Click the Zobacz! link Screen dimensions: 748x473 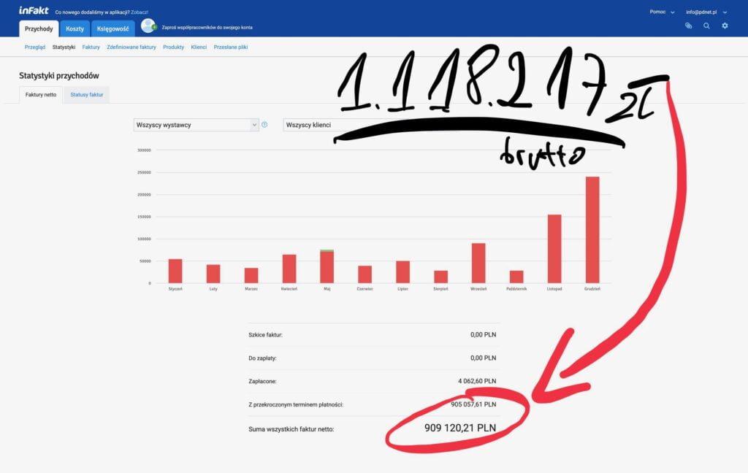pyautogui.click(x=139, y=12)
